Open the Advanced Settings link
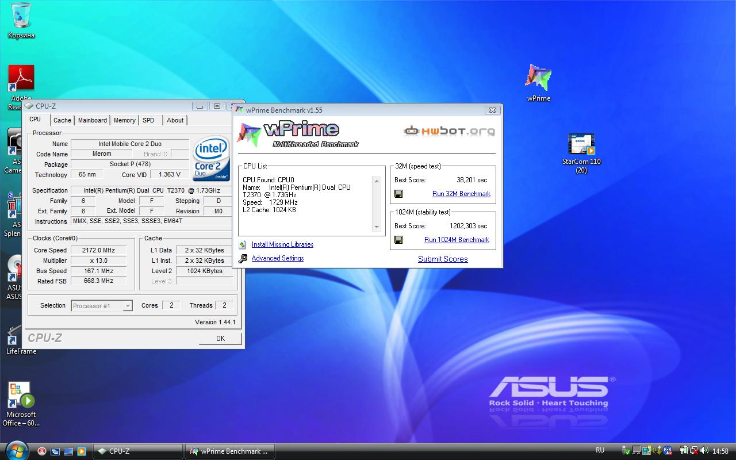 (278, 258)
